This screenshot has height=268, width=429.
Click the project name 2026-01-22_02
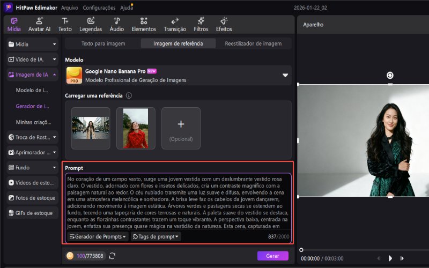click(310, 8)
